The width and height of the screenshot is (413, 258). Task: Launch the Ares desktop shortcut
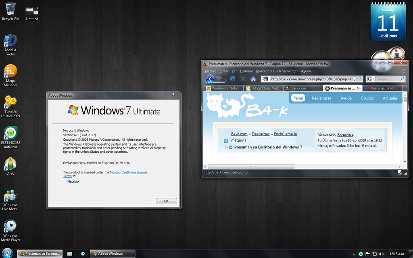(x=10, y=166)
